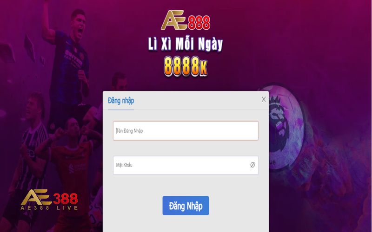
Task: Select the Mật Khẩu password field
Action: coord(186,165)
